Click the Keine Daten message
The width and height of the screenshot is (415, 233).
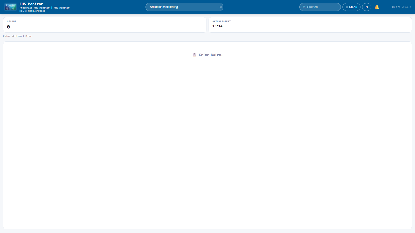pos(211,55)
